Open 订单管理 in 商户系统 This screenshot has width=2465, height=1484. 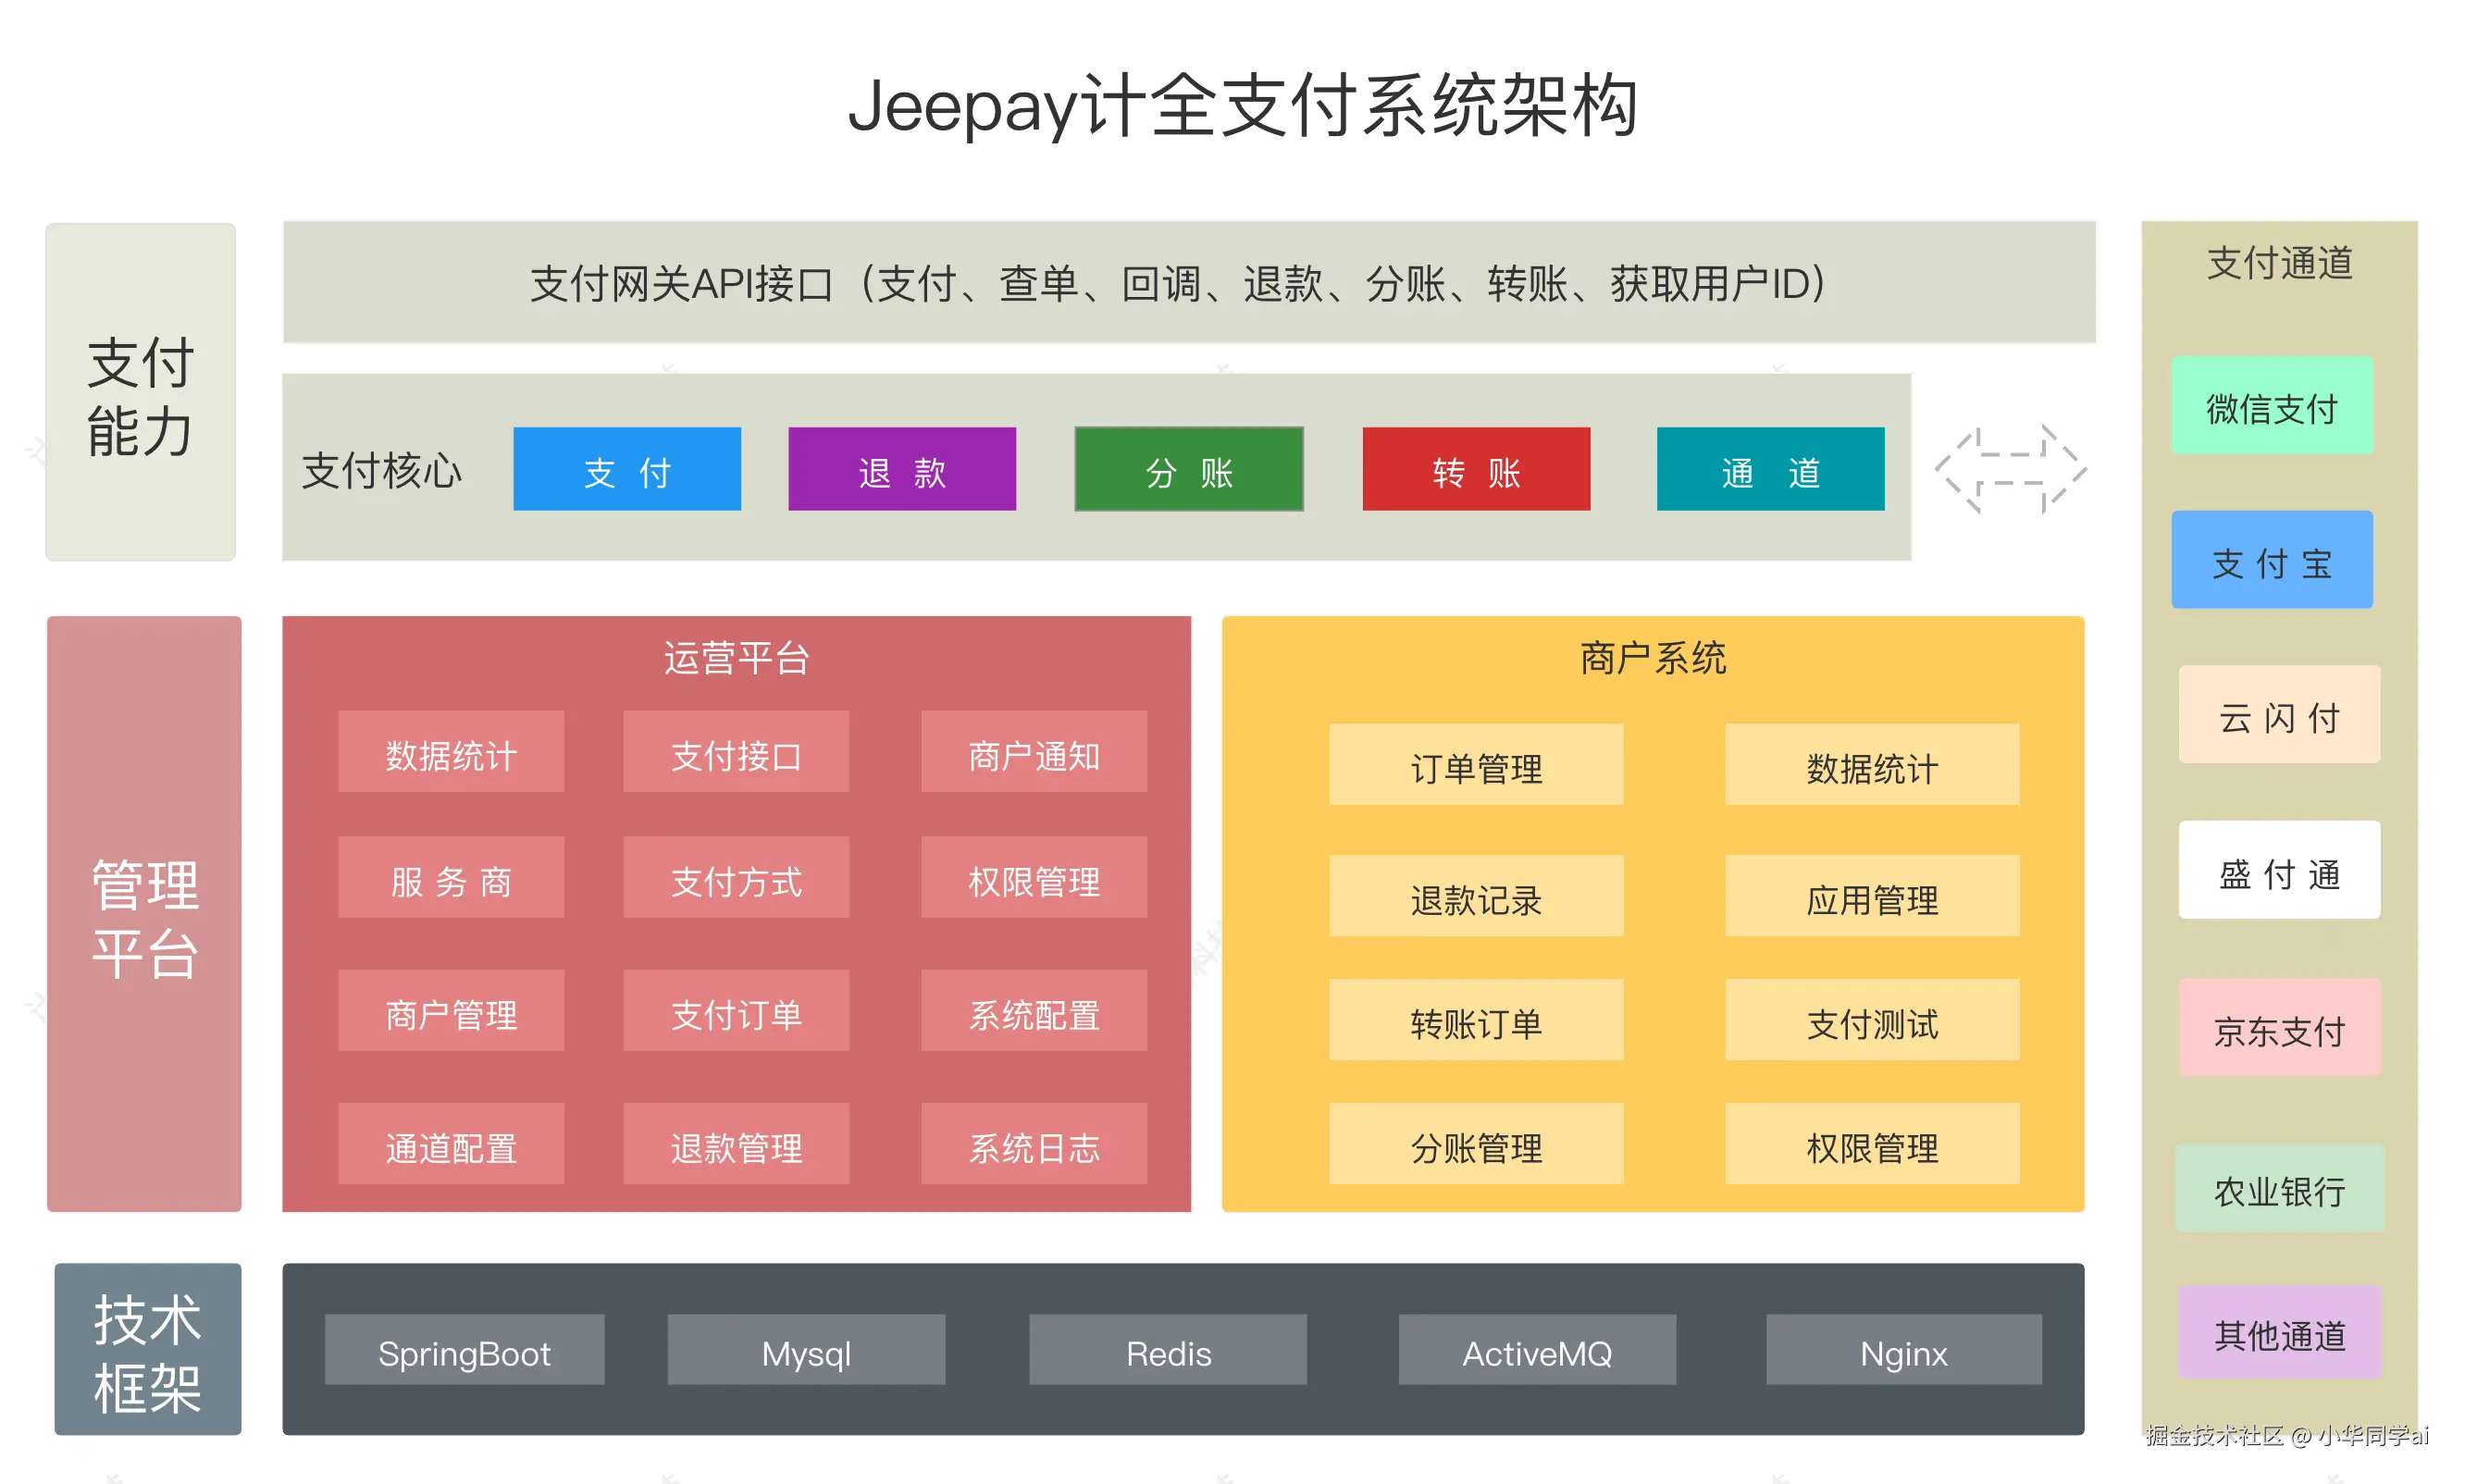pos(1475,765)
